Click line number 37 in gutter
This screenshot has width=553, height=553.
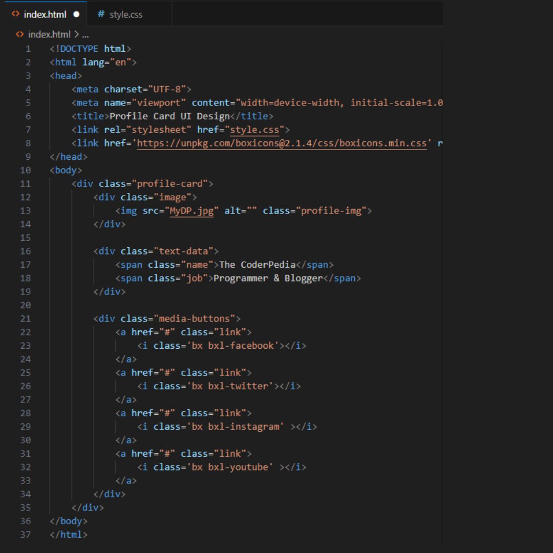tap(26, 534)
